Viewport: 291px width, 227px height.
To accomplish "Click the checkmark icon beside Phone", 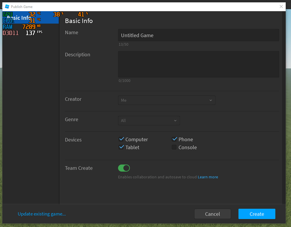I will pyautogui.click(x=174, y=139).
